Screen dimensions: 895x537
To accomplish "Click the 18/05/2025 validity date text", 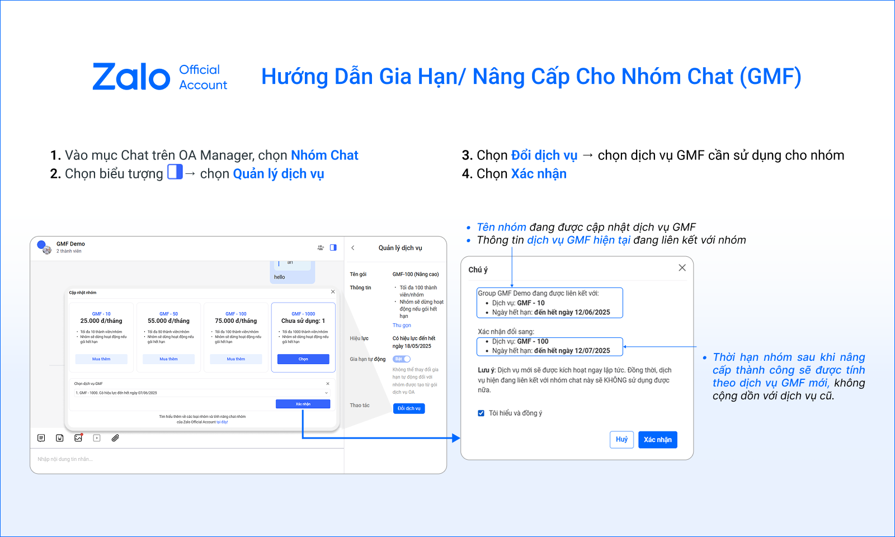I will pyautogui.click(x=418, y=346).
